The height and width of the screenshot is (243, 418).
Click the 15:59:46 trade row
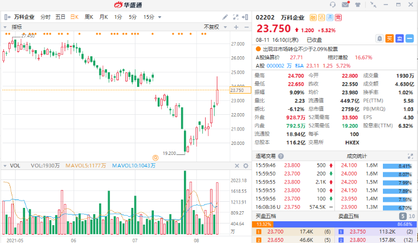[294, 165]
